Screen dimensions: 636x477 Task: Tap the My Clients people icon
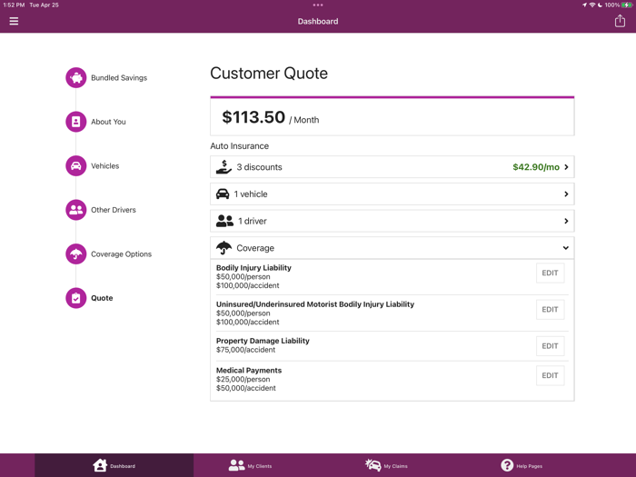236,465
